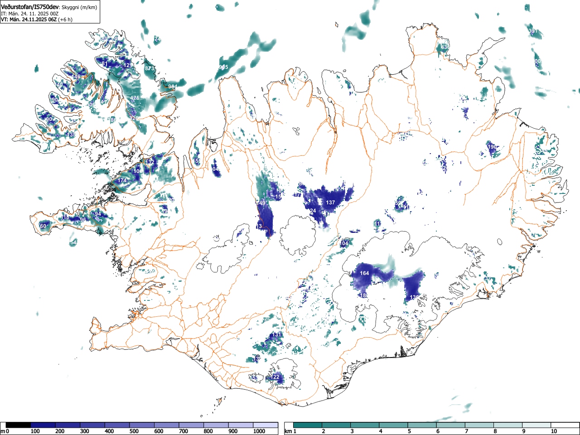Image resolution: width=580 pixels, height=435 pixels.
Task: Click the '10' tick label on the km scale
Action: click(553, 431)
